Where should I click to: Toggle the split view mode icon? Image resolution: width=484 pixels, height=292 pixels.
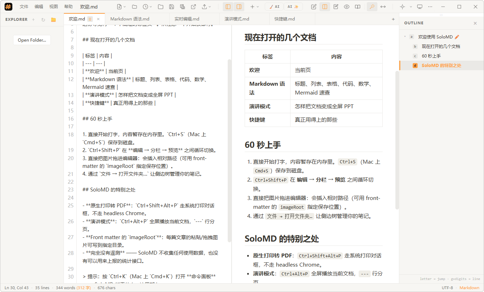[325, 7]
